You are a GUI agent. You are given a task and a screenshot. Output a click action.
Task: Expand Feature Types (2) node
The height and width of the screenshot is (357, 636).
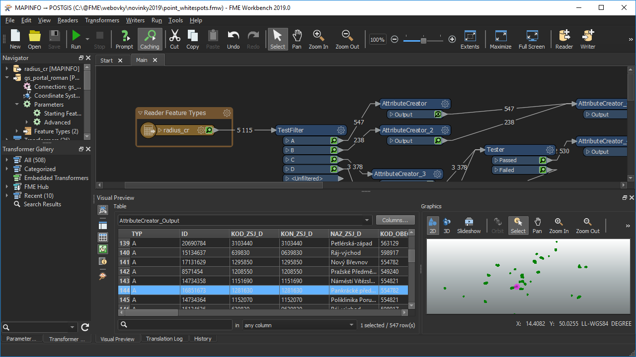pyautogui.click(x=16, y=131)
